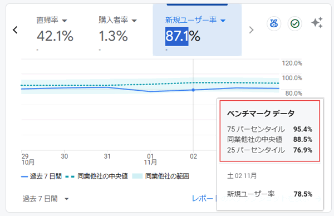
Task: Click the 新規ユーザー率 78.5% tooltip row
Action: pyautogui.click(x=269, y=194)
